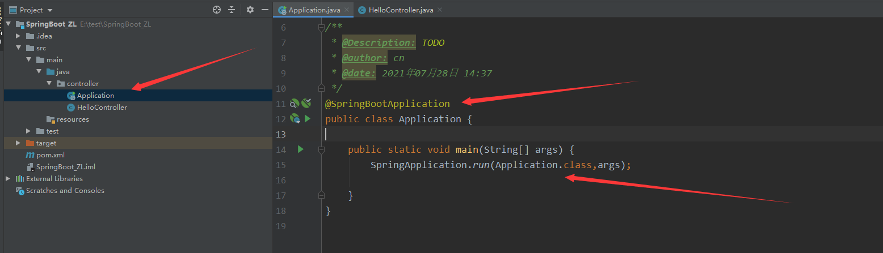The image size is (883, 253).
Task: Click the HelloController.java tab file icon
Action: [362, 10]
